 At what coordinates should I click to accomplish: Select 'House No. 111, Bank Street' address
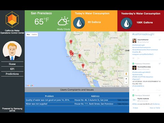point(94,104)
